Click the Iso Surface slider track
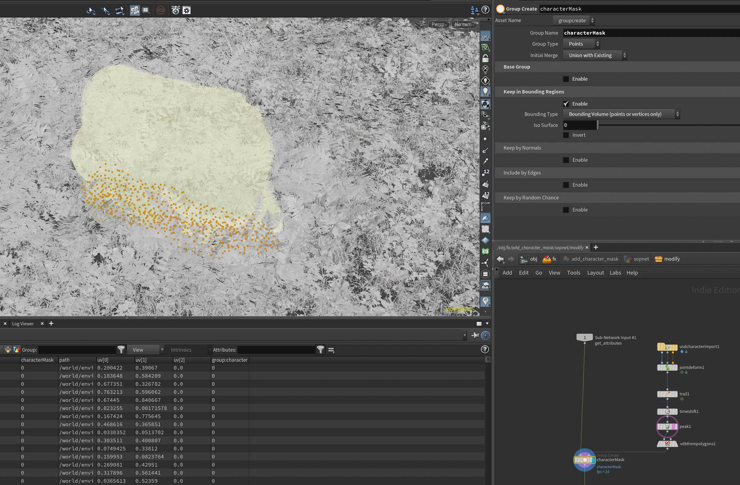Viewport: 740px width, 485px height. pos(666,125)
